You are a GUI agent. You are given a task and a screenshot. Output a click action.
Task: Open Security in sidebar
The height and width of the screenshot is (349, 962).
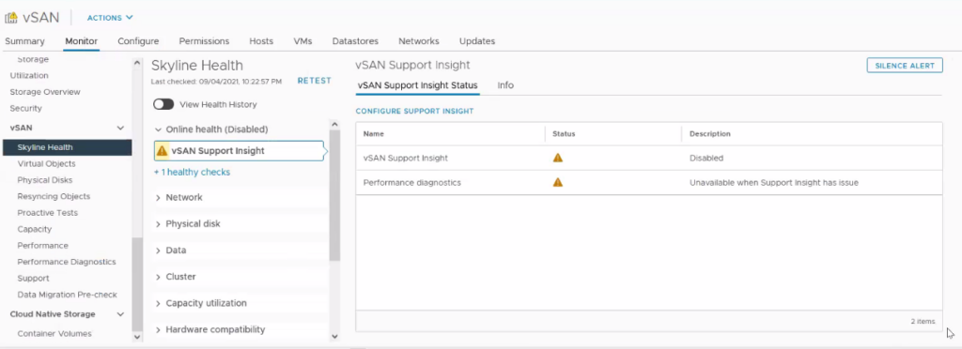pos(25,109)
